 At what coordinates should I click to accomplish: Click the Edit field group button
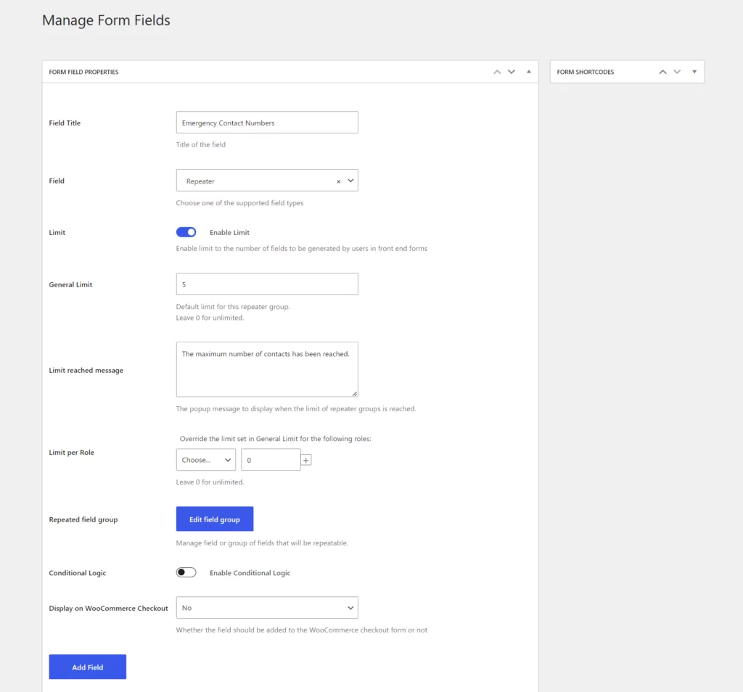(x=215, y=519)
